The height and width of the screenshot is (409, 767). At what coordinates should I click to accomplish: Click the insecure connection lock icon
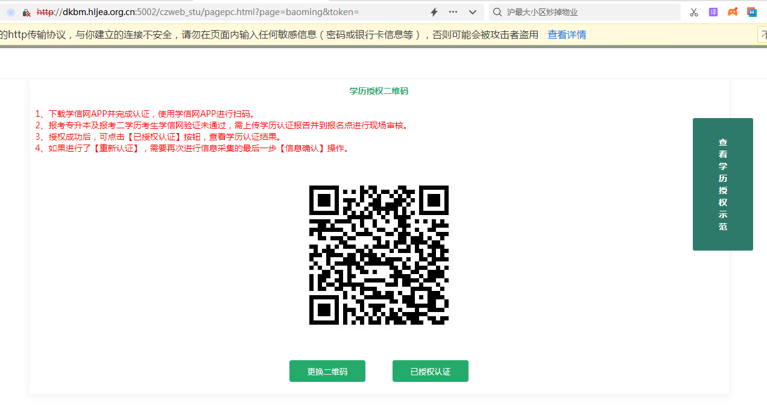coord(27,12)
